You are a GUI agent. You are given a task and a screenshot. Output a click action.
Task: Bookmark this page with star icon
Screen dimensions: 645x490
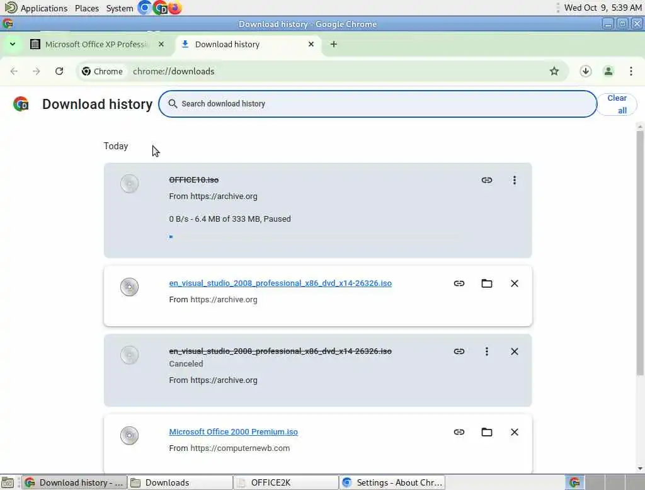point(554,71)
